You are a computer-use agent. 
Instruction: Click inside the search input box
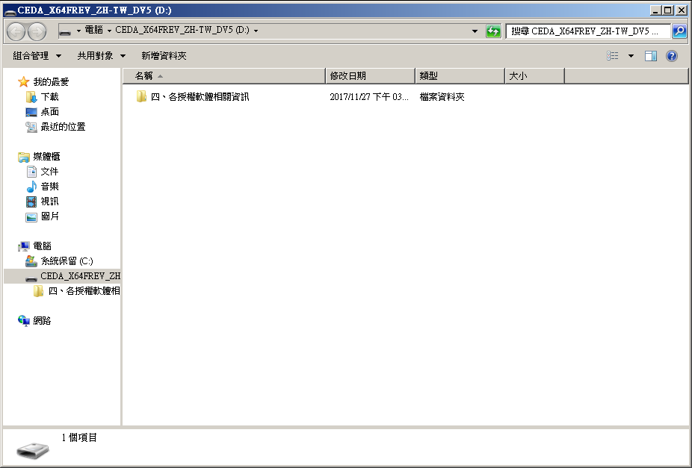587,31
